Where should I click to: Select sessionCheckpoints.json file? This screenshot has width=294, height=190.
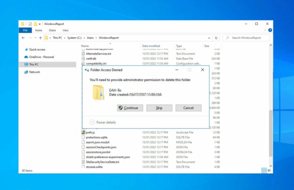pos(101,147)
